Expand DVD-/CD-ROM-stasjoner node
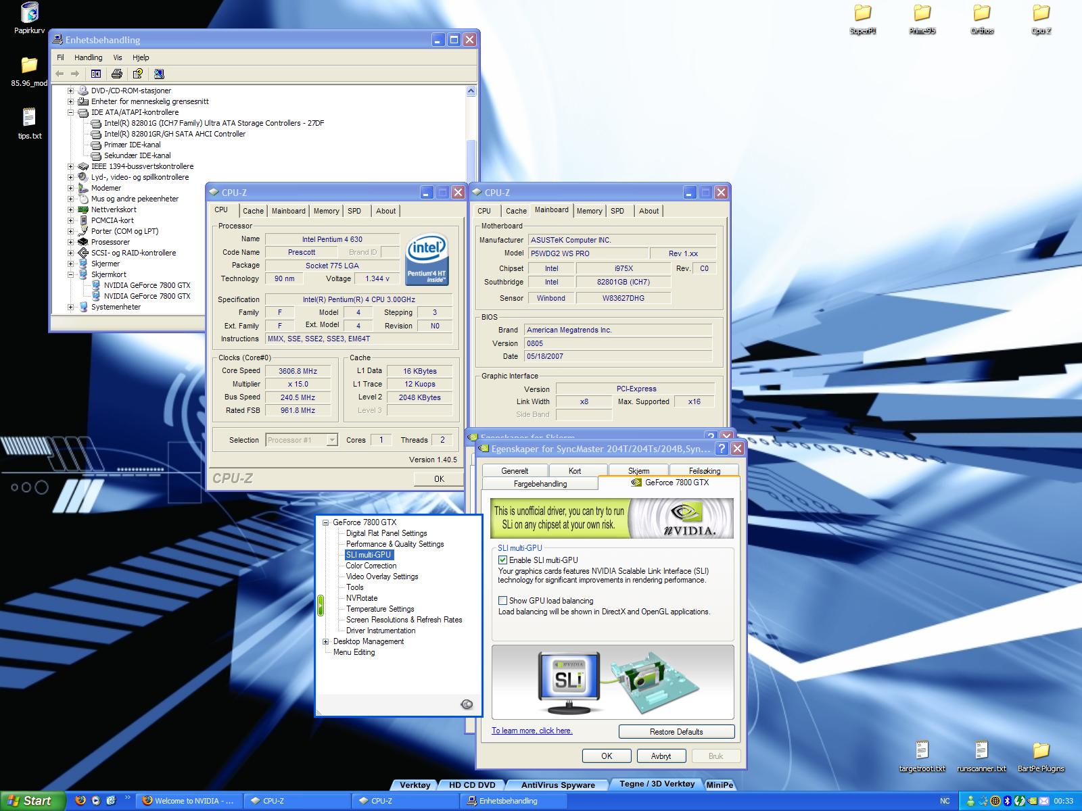 click(x=70, y=91)
